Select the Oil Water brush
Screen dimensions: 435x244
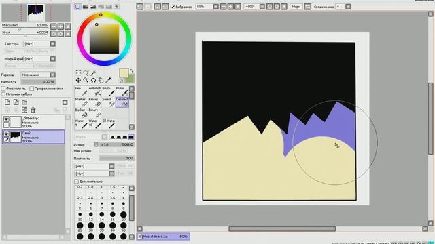pyautogui.click(x=108, y=123)
